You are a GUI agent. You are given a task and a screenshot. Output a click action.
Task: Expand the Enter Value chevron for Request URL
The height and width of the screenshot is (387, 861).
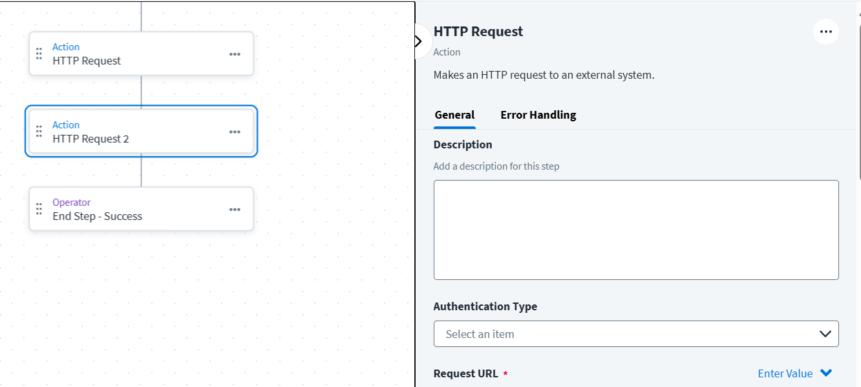pyautogui.click(x=825, y=373)
